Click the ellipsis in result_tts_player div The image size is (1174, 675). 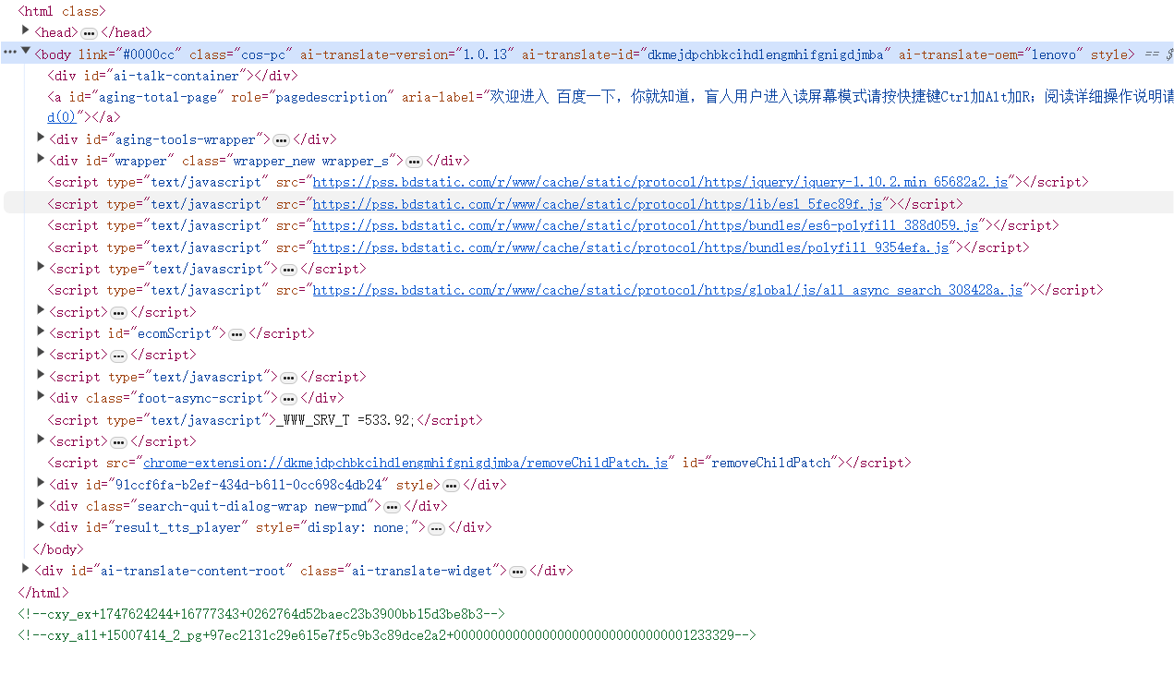pos(436,528)
